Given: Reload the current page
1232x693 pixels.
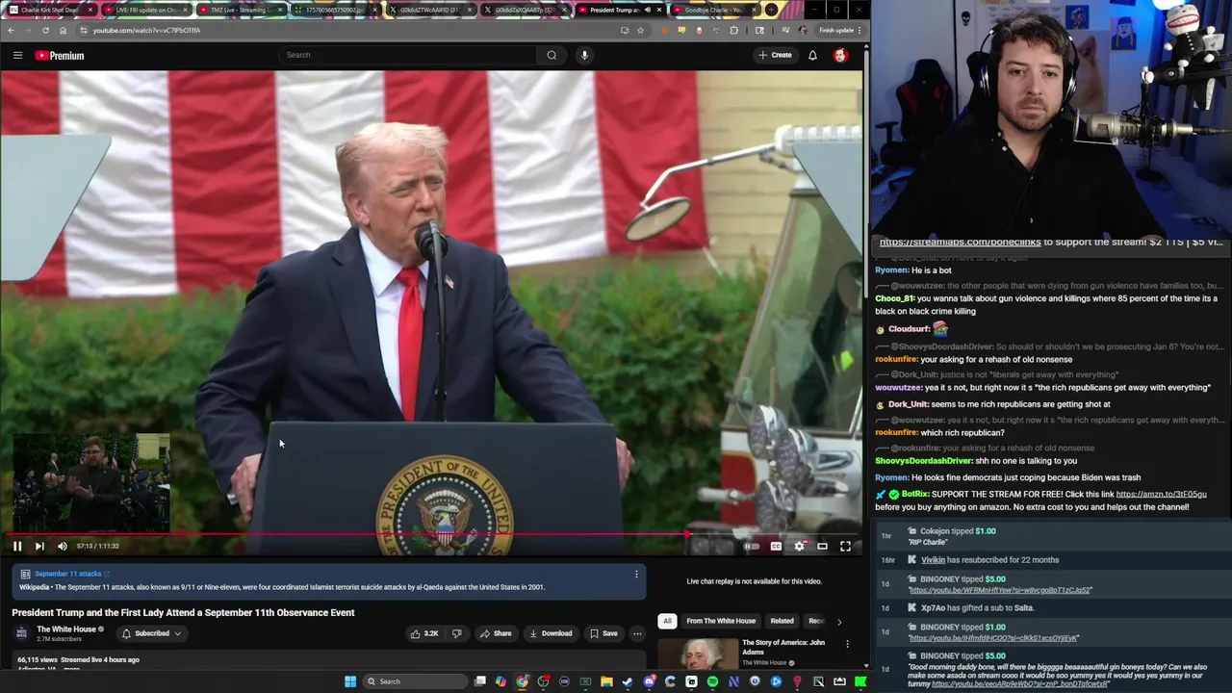Looking at the screenshot, I should coord(45,30).
